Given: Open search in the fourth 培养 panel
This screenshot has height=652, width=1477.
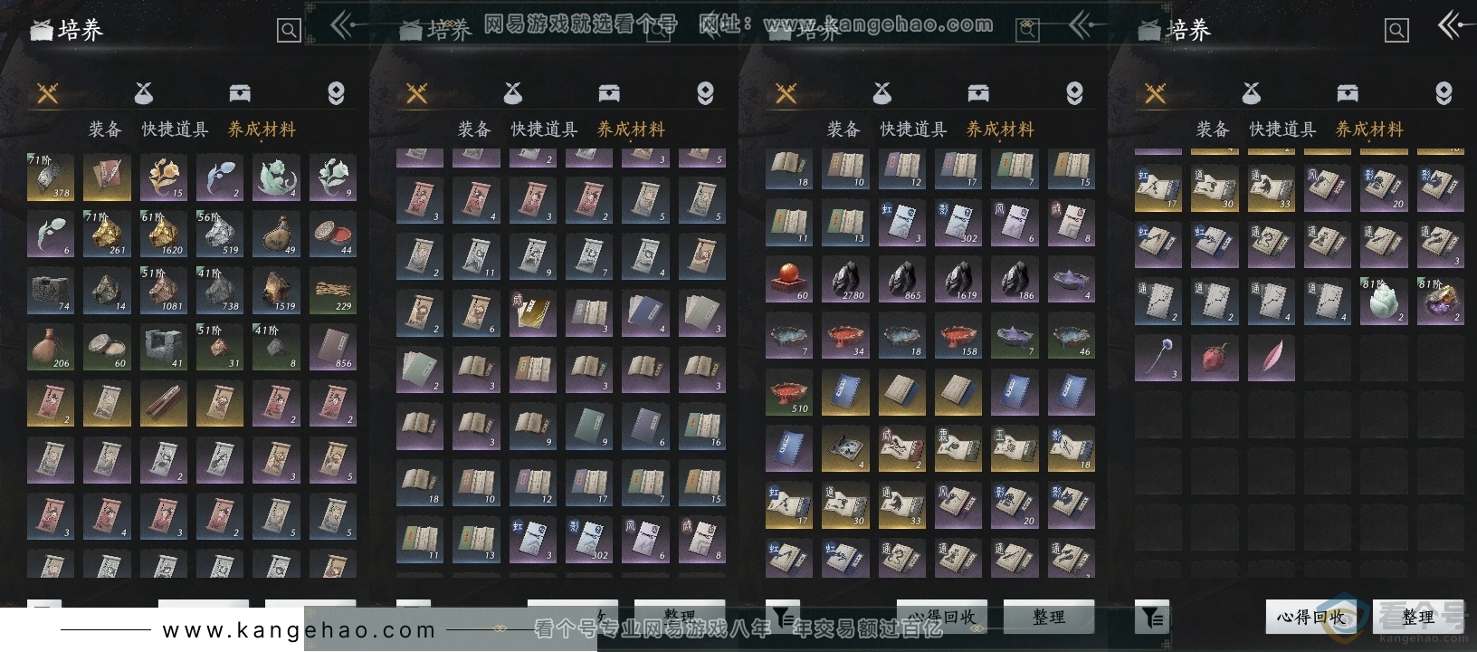Looking at the screenshot, I should pos(1396,31).
